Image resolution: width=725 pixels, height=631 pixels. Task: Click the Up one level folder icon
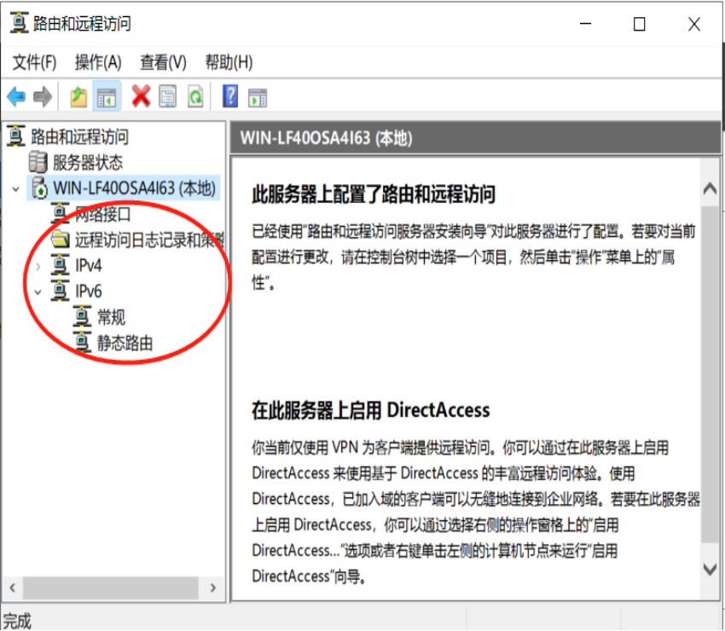78,96
